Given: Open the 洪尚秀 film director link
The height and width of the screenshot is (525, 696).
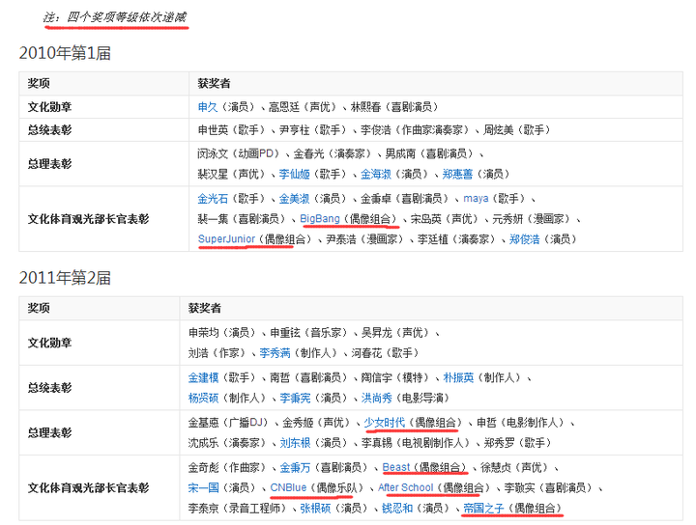Looking at the screenshot, I should pos(377,398).
